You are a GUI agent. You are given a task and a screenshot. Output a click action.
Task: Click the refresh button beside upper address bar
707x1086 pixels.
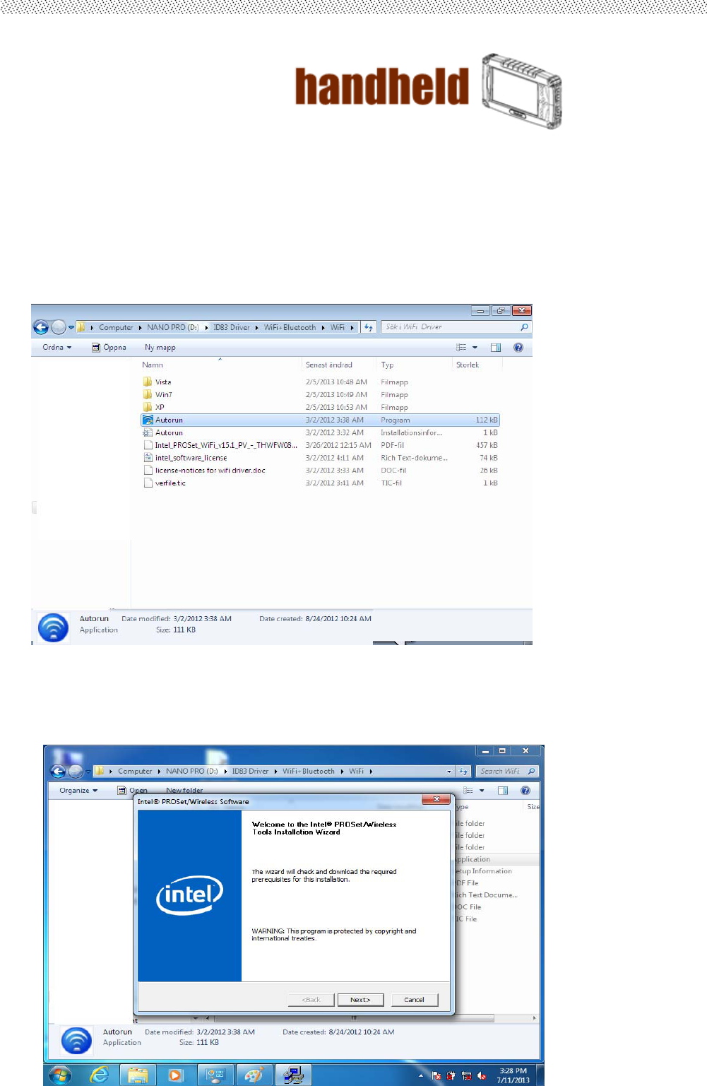pos(369,327)
